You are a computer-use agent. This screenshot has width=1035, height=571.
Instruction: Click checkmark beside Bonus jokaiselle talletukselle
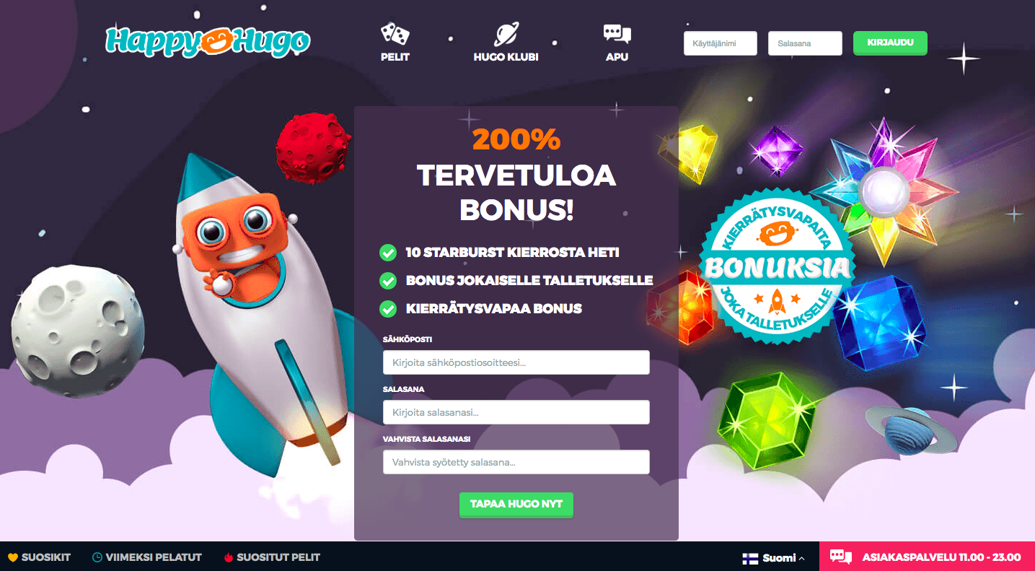click(388, 281)
